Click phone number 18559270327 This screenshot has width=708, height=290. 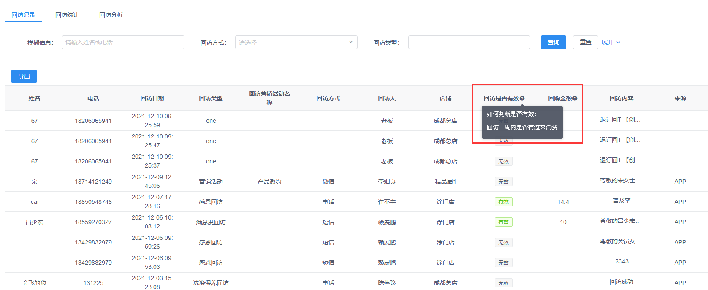(93, 222)
